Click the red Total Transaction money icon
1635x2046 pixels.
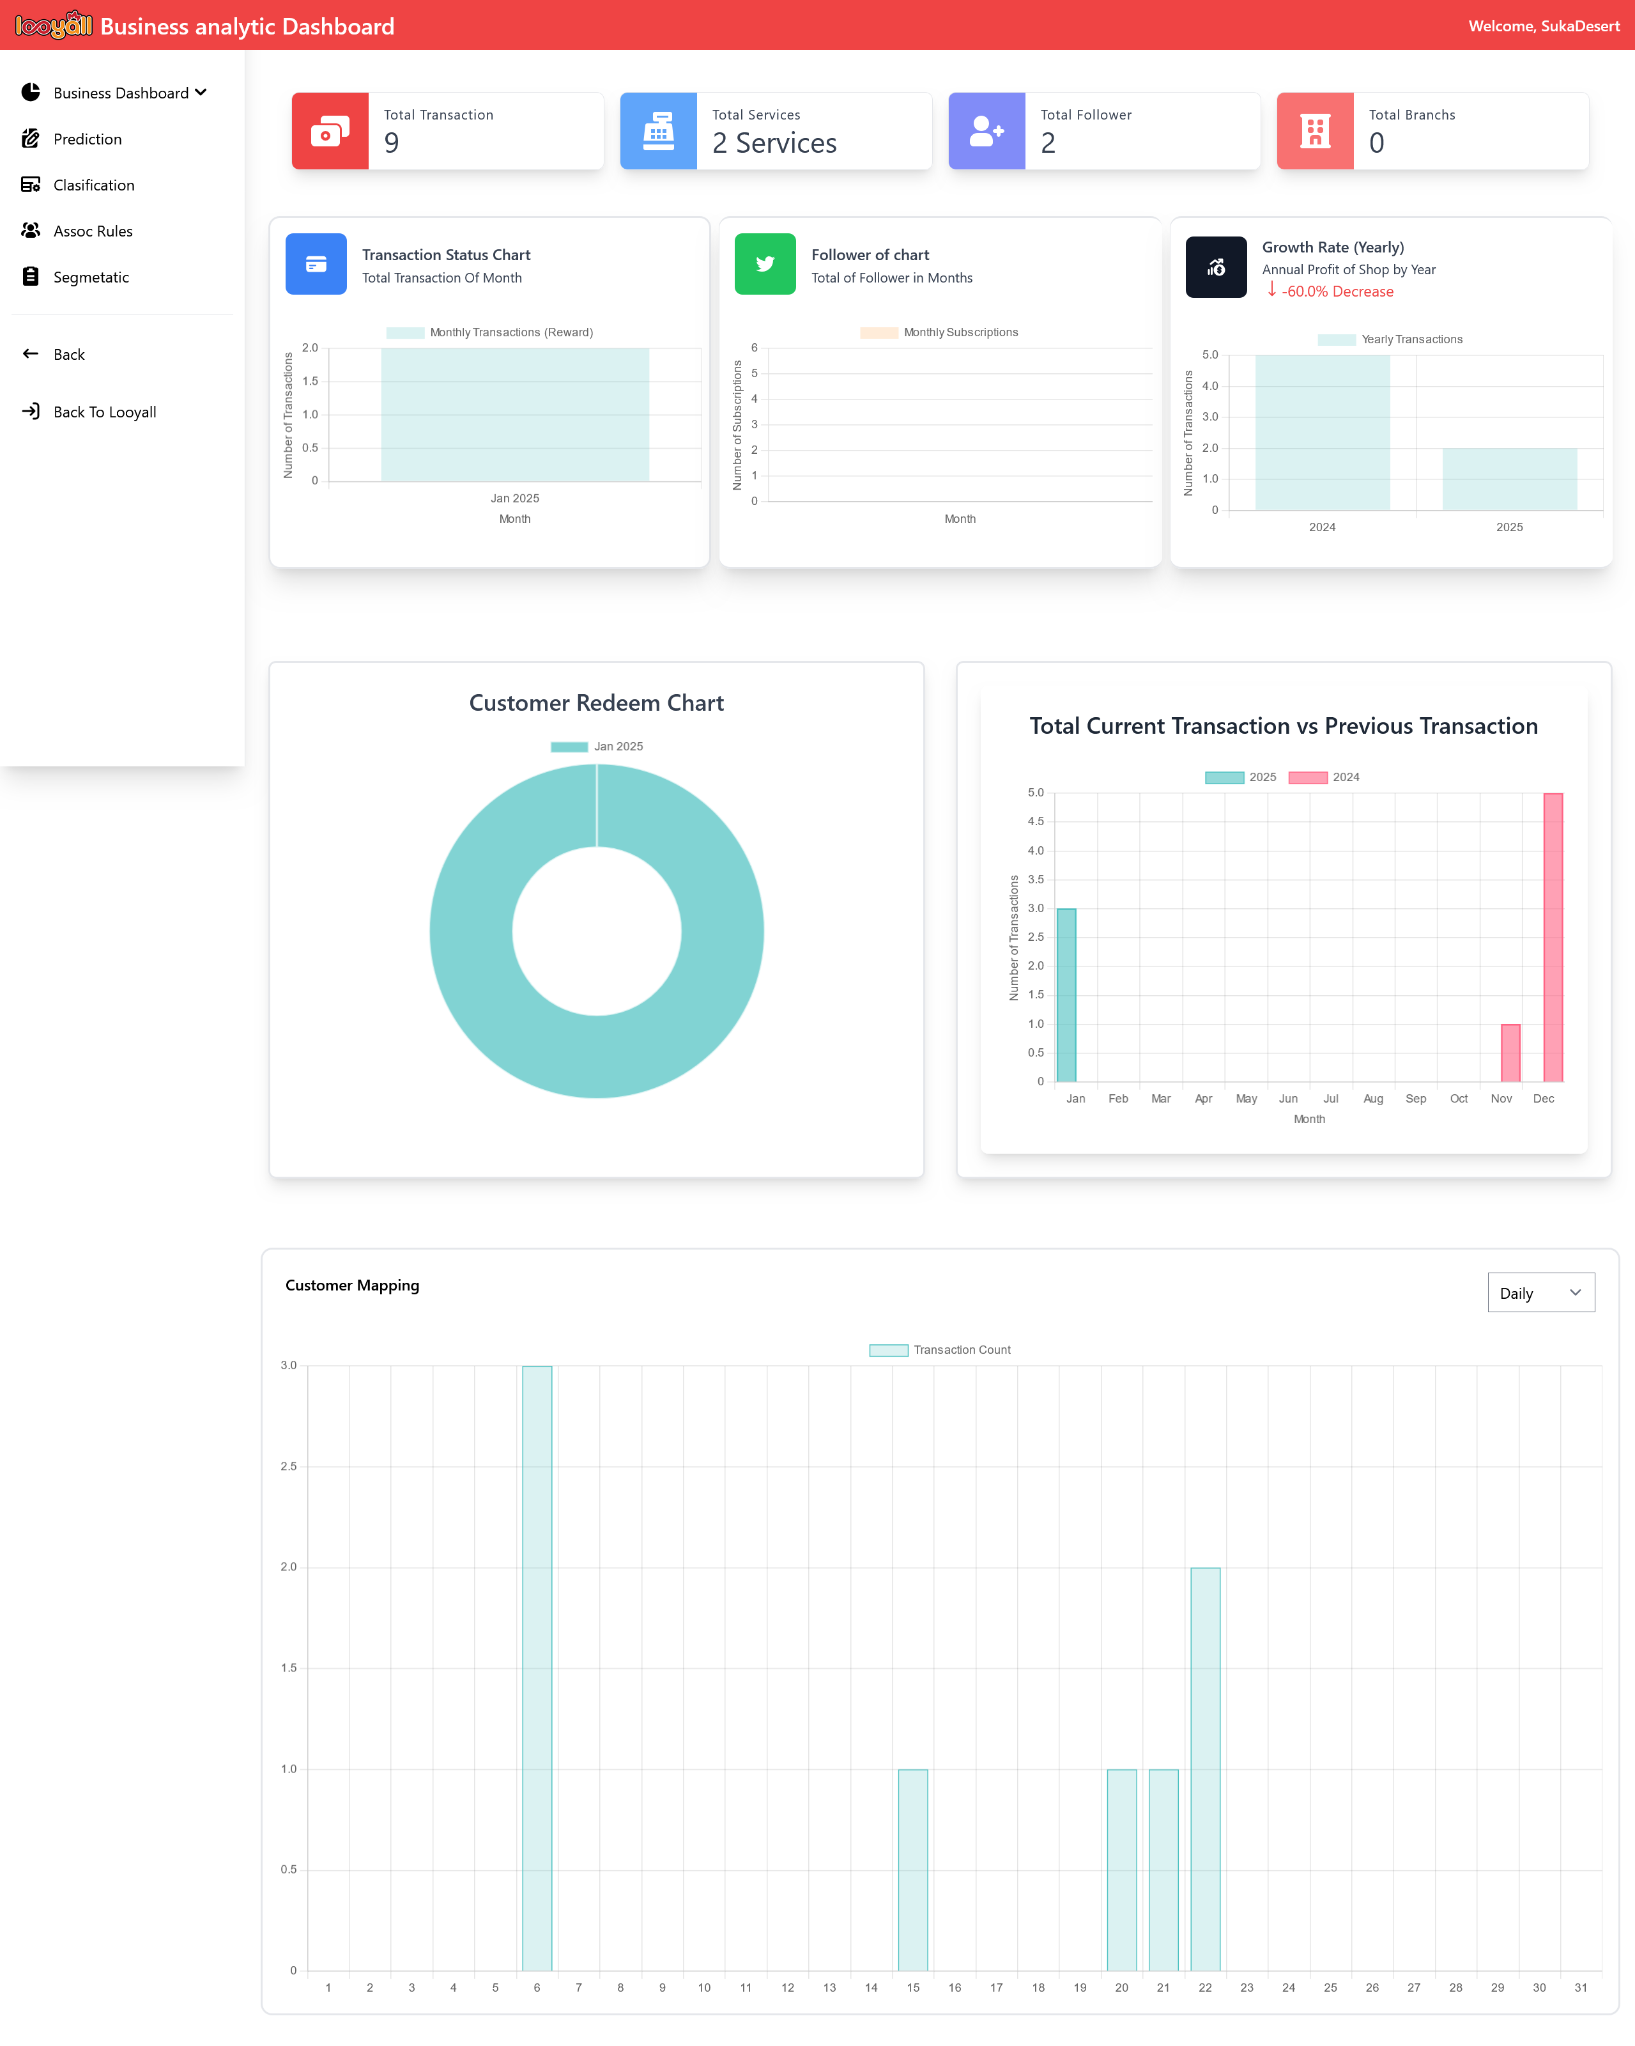click(x=330, y=131)
